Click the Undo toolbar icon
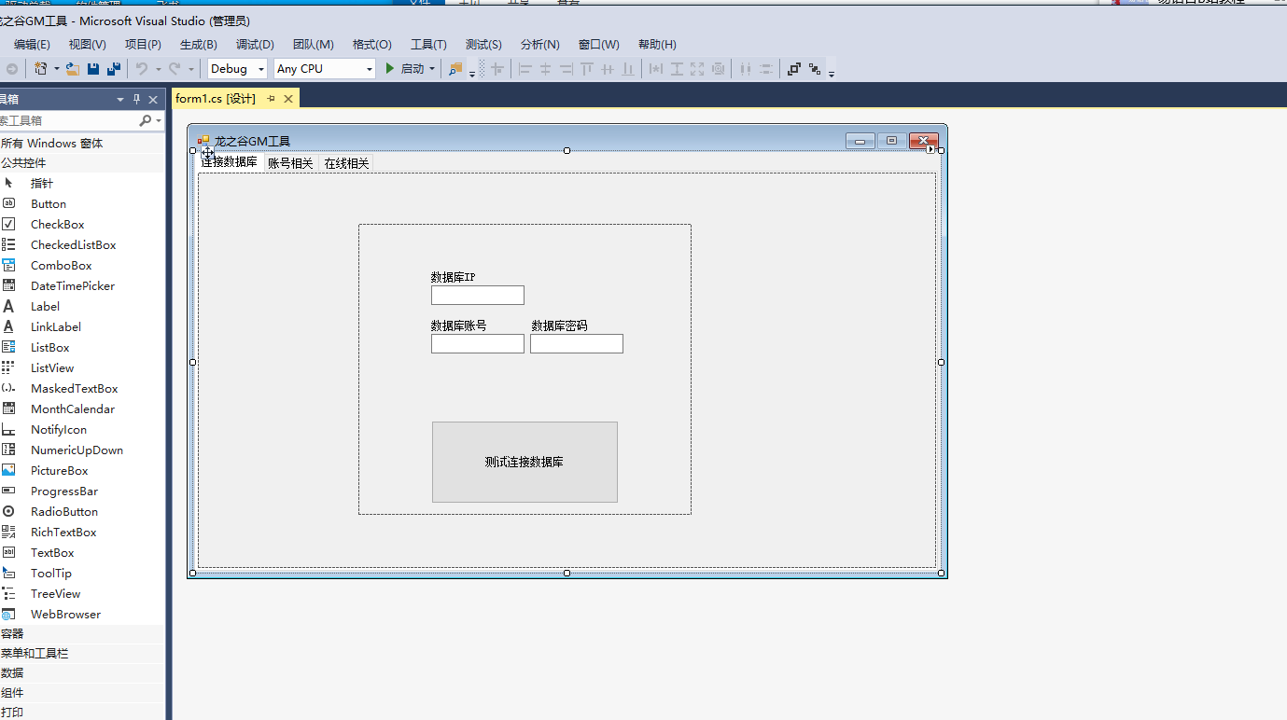The image size is (1287, 720). pos(142,68)
